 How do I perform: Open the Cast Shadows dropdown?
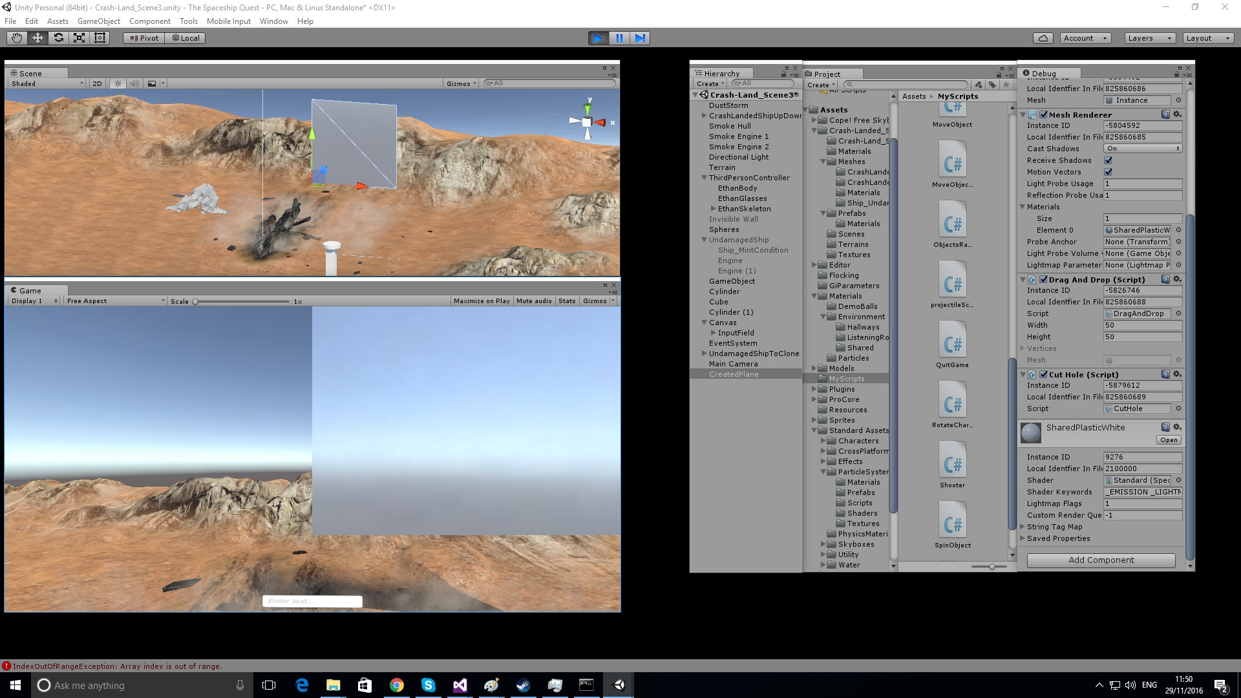pyautogui.click(x=1143, y=149)
